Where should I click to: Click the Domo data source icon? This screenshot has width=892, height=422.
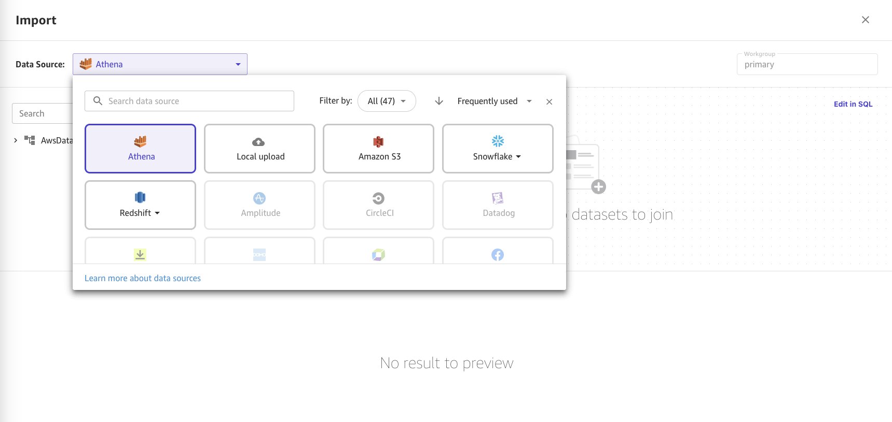259,255
